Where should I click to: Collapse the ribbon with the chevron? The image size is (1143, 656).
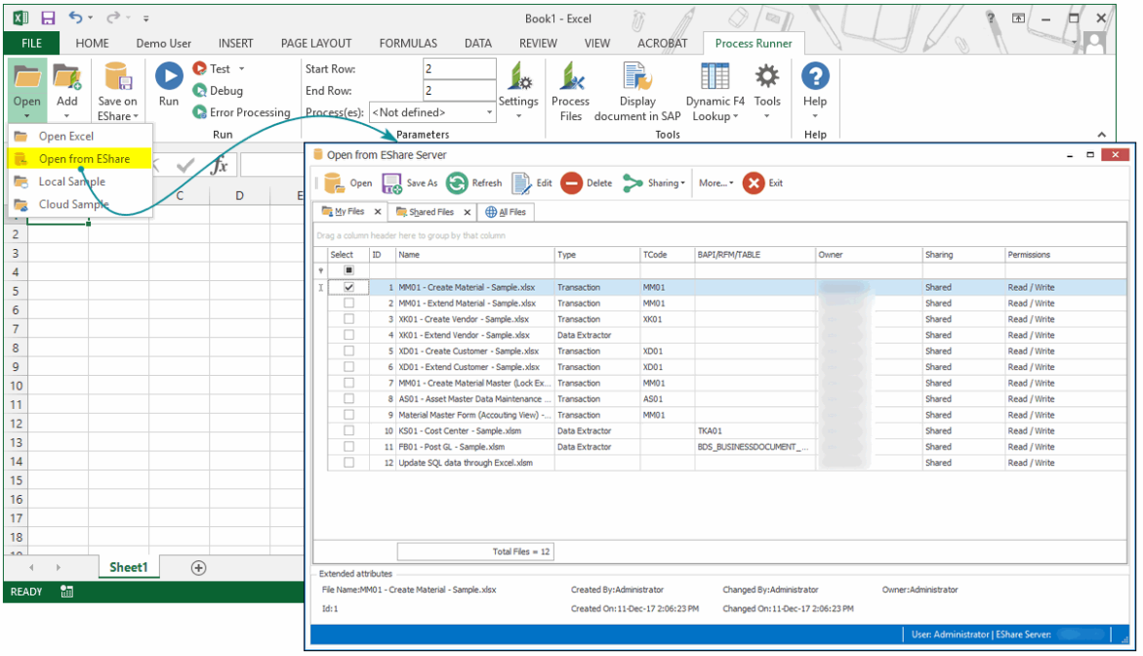click(1101, 134)
